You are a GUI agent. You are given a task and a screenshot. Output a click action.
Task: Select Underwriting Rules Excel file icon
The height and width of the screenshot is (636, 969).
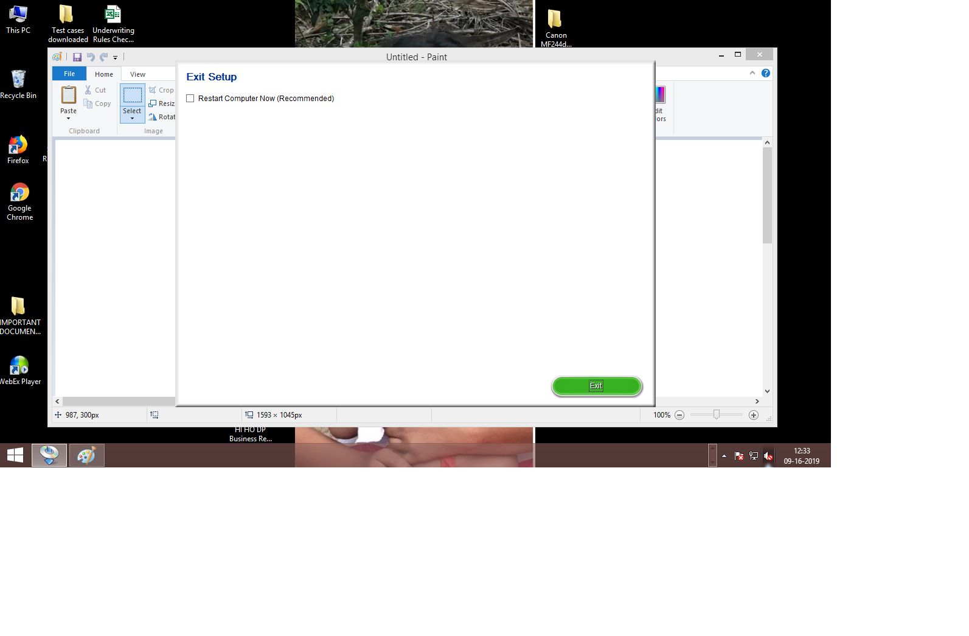click(113, 24)
